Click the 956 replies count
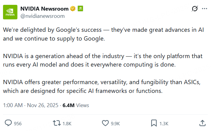This screenshot has height=131, width=212. (x=18, y=123)
